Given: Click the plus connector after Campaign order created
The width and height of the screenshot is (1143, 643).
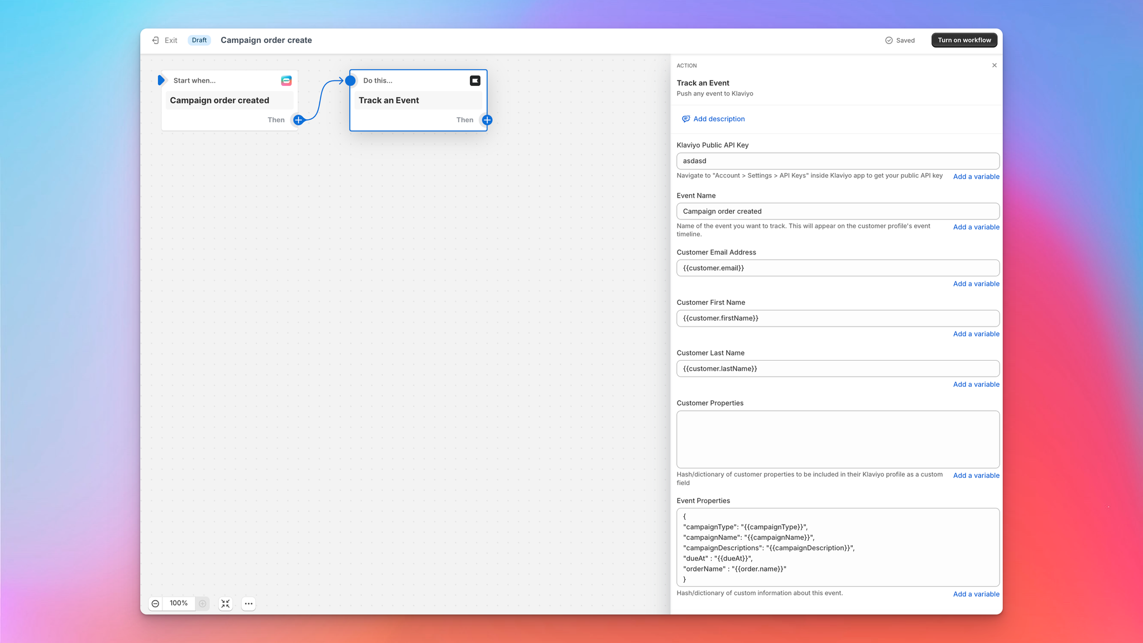Looking at the screenshot, I should (x=299, y=120).
